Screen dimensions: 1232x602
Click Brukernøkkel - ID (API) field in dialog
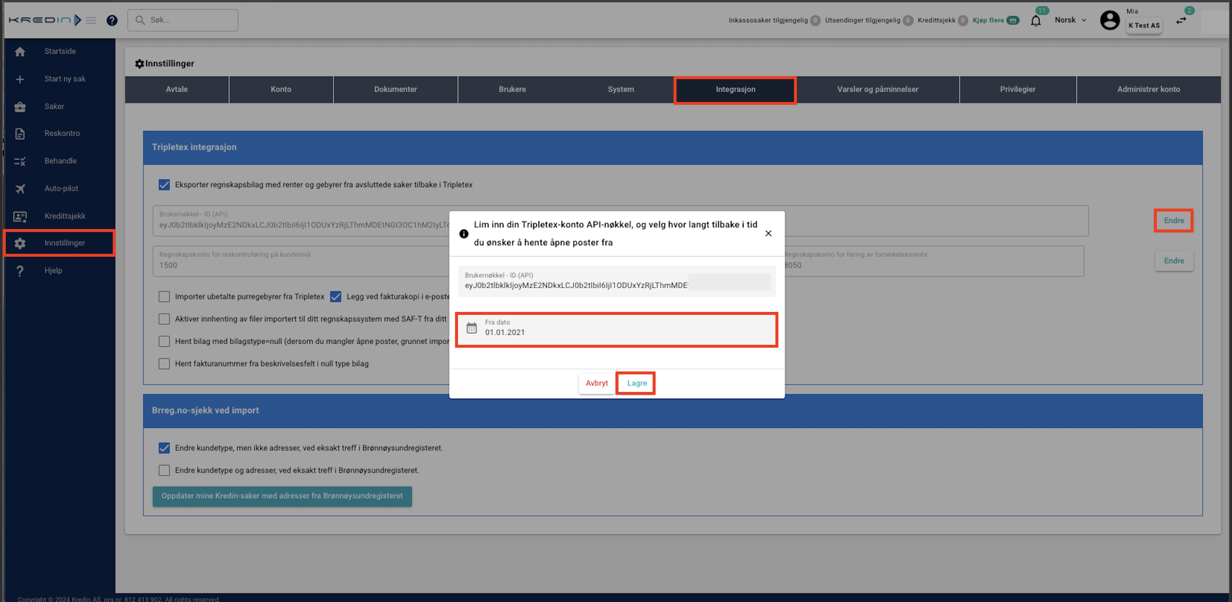(x=616, y=281)
